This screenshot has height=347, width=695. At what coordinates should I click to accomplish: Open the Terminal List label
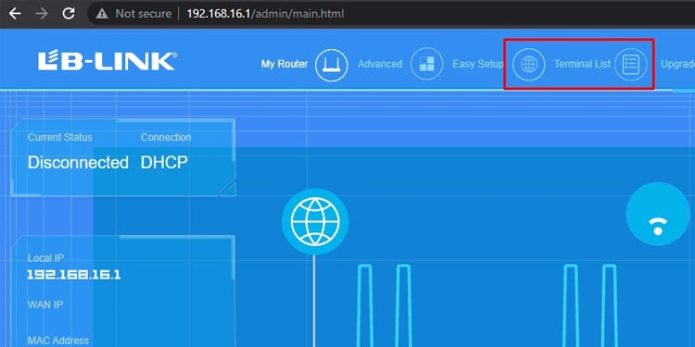click(582, 64)
